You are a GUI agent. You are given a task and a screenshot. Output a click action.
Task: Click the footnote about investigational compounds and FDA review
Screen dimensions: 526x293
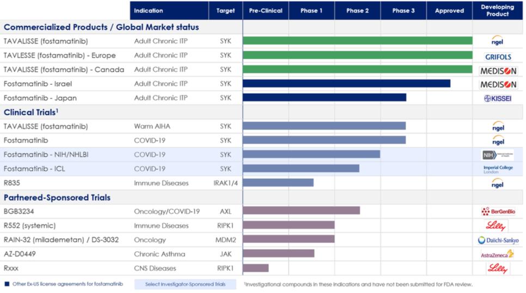click(x=358, y=284)
